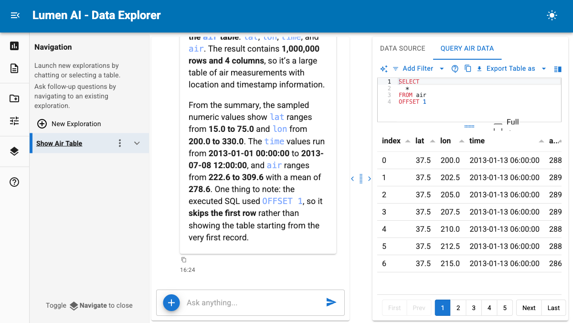Sort table by time column header
Screen dimensions: 573x323
pos(507,141)
